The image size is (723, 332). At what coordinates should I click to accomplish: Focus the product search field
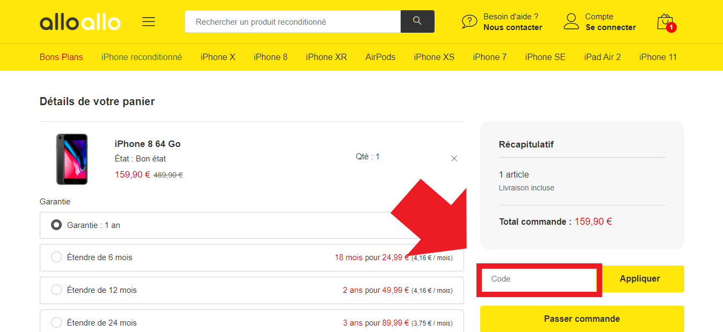point(293,21)
